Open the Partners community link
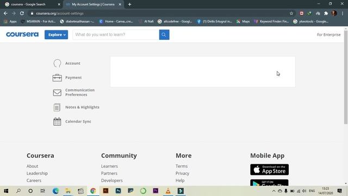The image size is (348, 196). pos(109,173)
